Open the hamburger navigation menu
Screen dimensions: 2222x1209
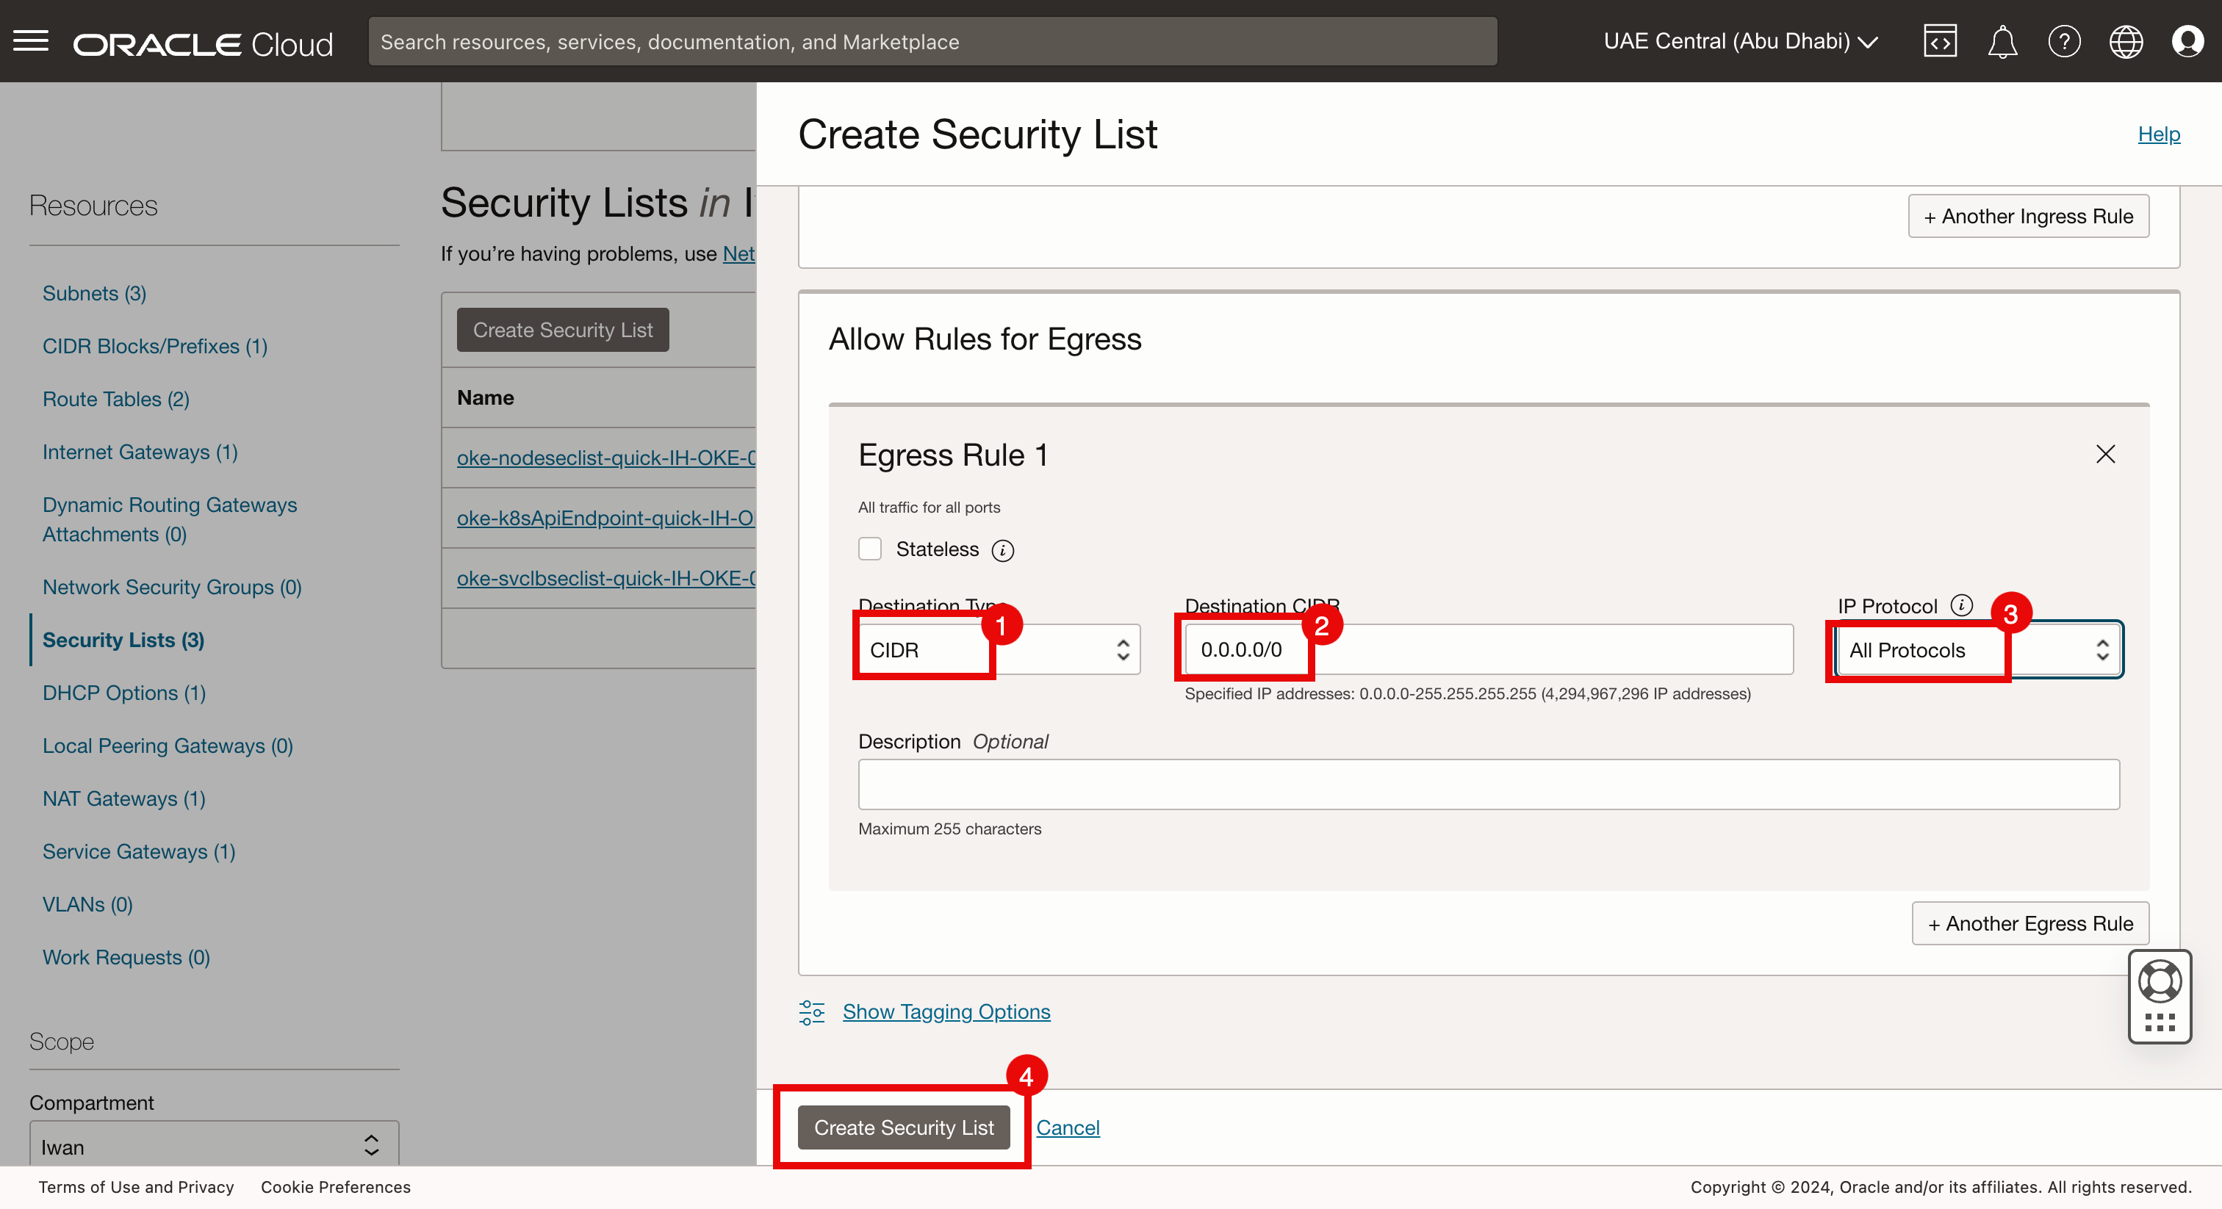click(31, 40)
